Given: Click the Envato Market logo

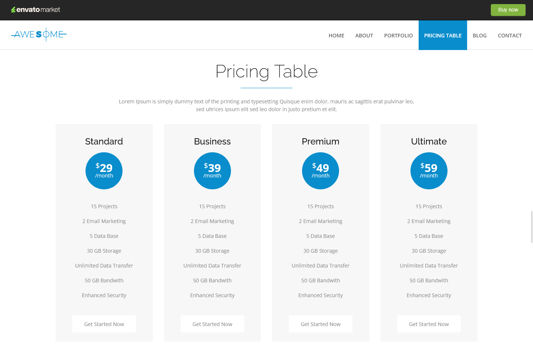Looking at the screenshot, I should (x=36, y=10).
